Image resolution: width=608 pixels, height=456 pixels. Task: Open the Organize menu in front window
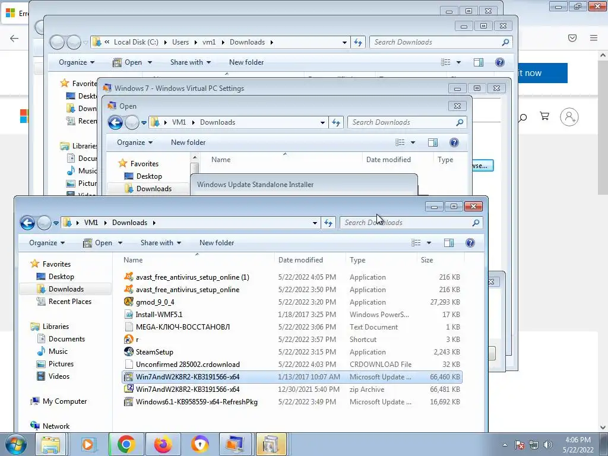[x=47, y=243]
